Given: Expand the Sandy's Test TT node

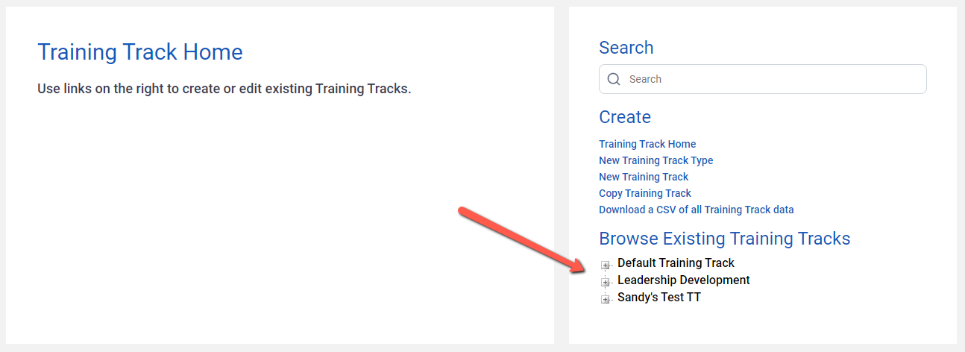Looking at the screenshot, I should (606, 299).
